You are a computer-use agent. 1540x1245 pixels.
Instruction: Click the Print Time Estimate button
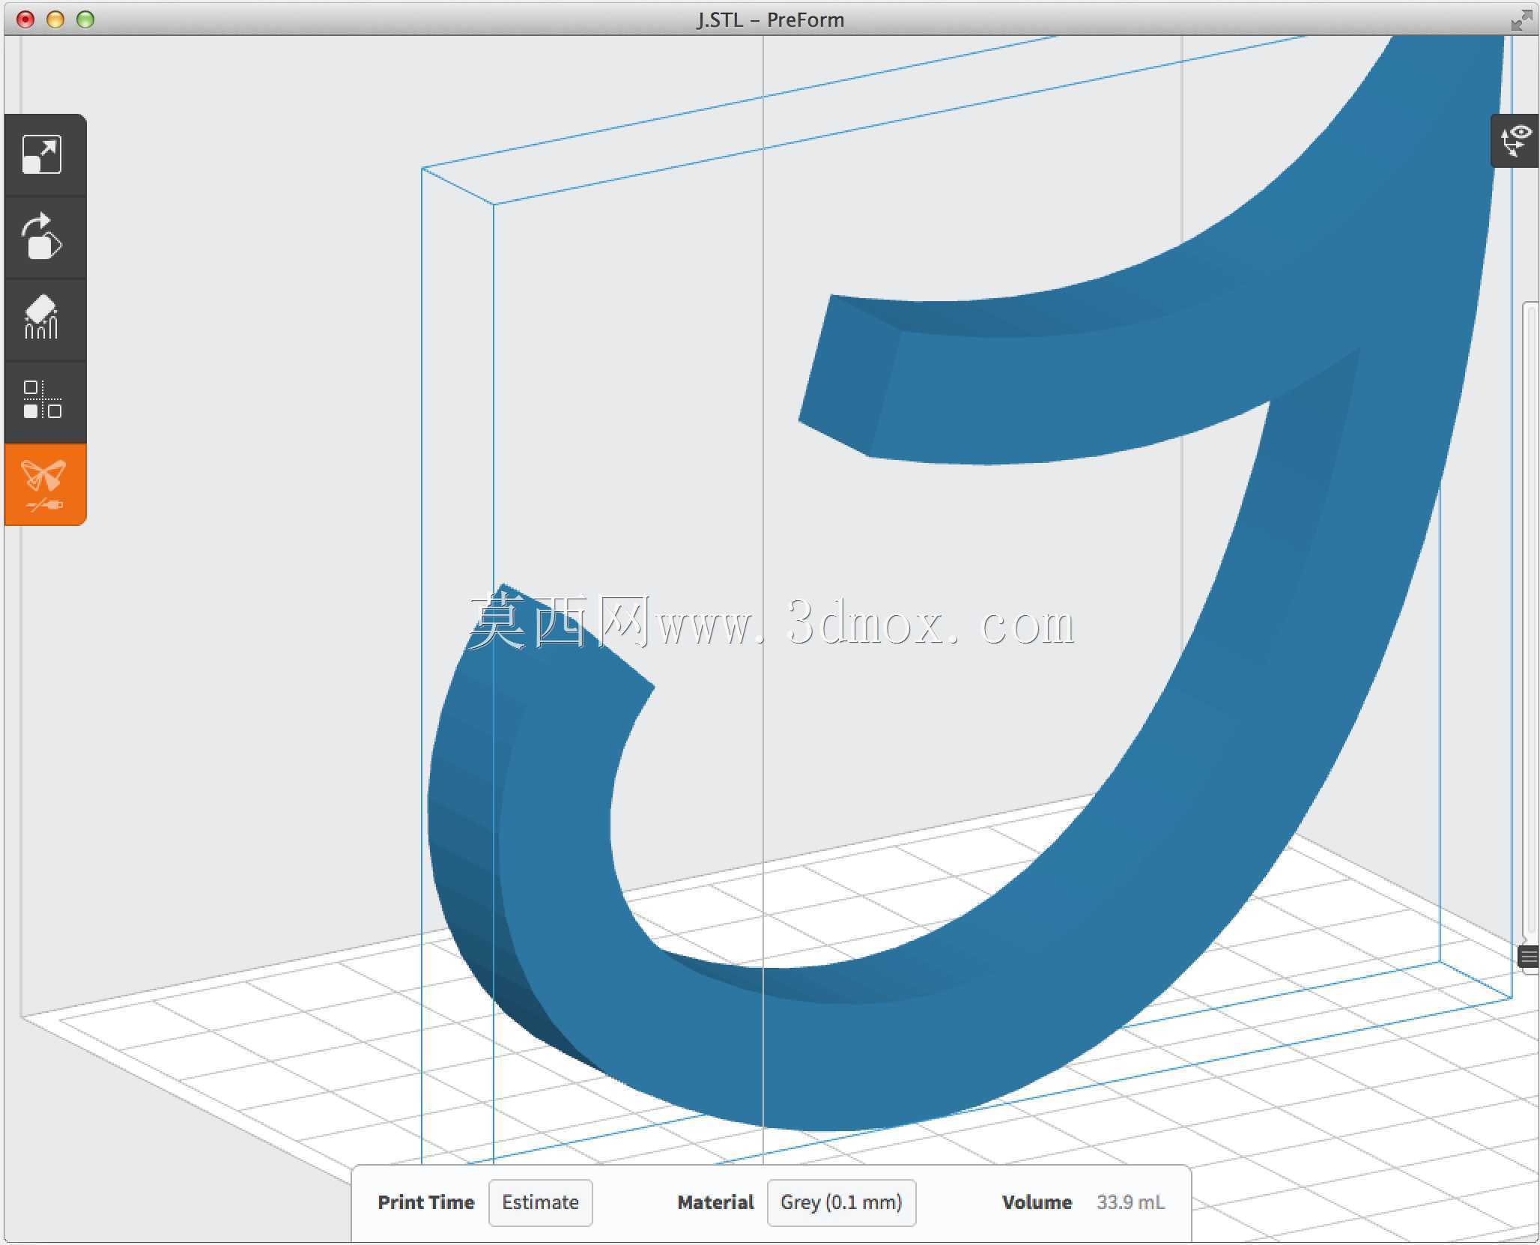coord(540,1202)
